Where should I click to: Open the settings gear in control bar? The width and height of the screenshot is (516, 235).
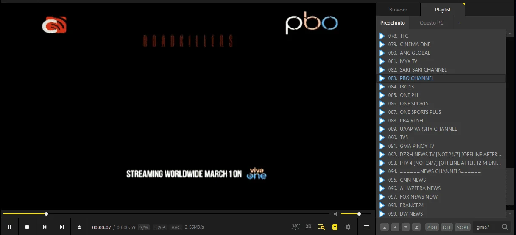(x=348, y=227)
